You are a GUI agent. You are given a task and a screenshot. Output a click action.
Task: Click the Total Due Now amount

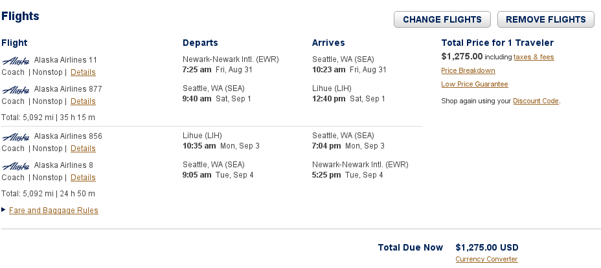[x=487, y=247]
